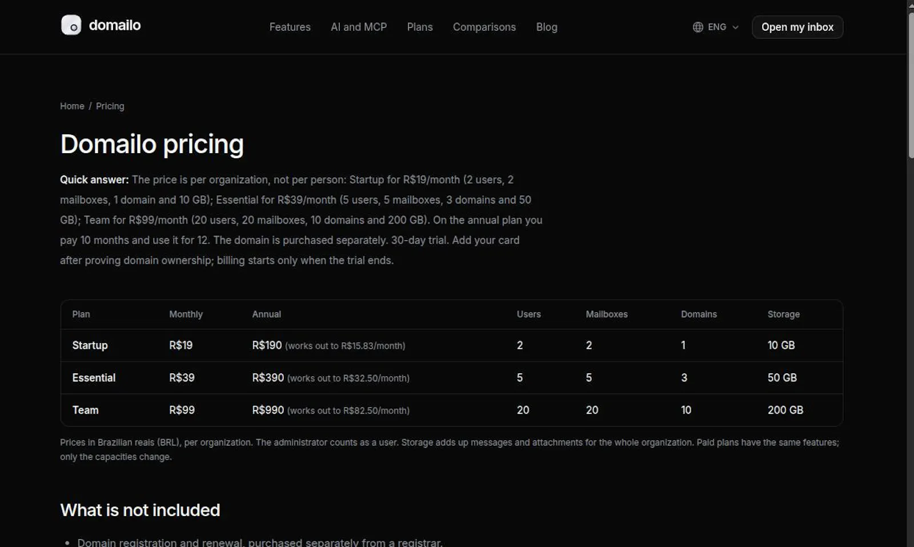Image resolution: width=914 pixels, height=547 pixels.
Task: Click the What is not included heading
Action: point(140,510)
